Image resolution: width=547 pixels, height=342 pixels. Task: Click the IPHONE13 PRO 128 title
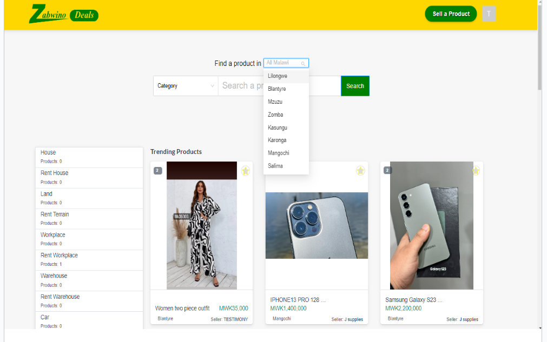click(298, 300)
